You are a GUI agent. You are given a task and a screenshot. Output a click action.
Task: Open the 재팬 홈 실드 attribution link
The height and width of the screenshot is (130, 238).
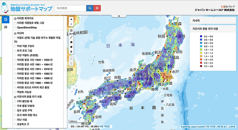(x=222, y=127)
